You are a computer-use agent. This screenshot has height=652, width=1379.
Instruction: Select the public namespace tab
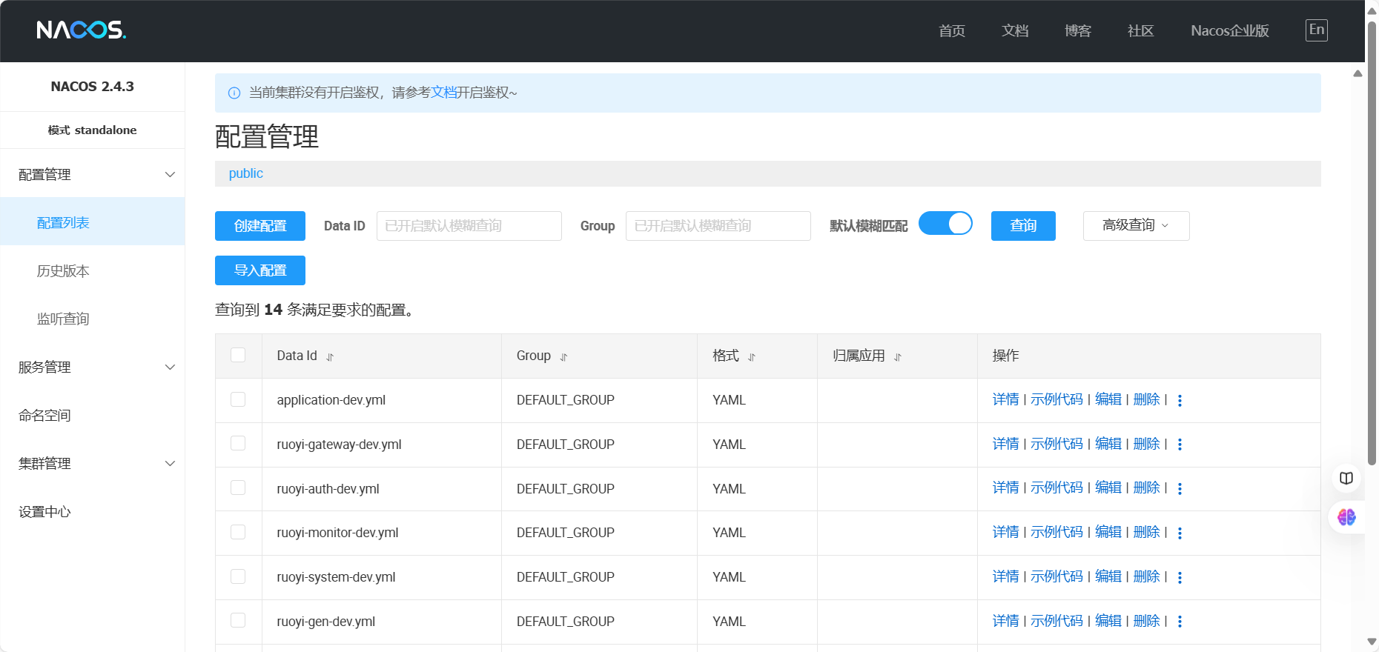(x=245, y=173)
